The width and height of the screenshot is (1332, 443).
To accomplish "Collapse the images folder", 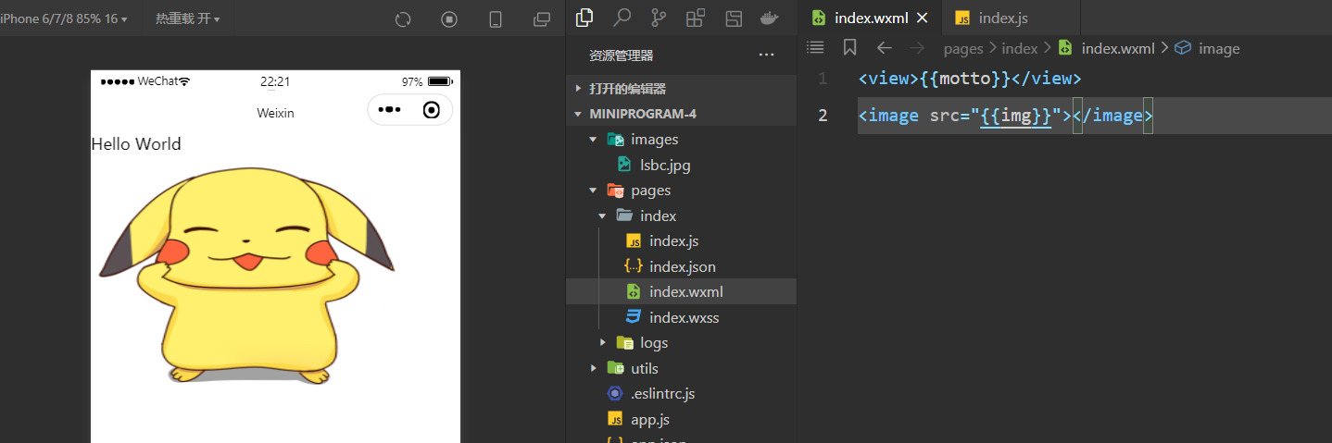I will click(681, 140).
